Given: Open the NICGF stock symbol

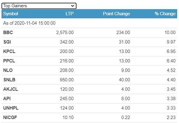Looking at the screenshot, I should pos(10,118).
